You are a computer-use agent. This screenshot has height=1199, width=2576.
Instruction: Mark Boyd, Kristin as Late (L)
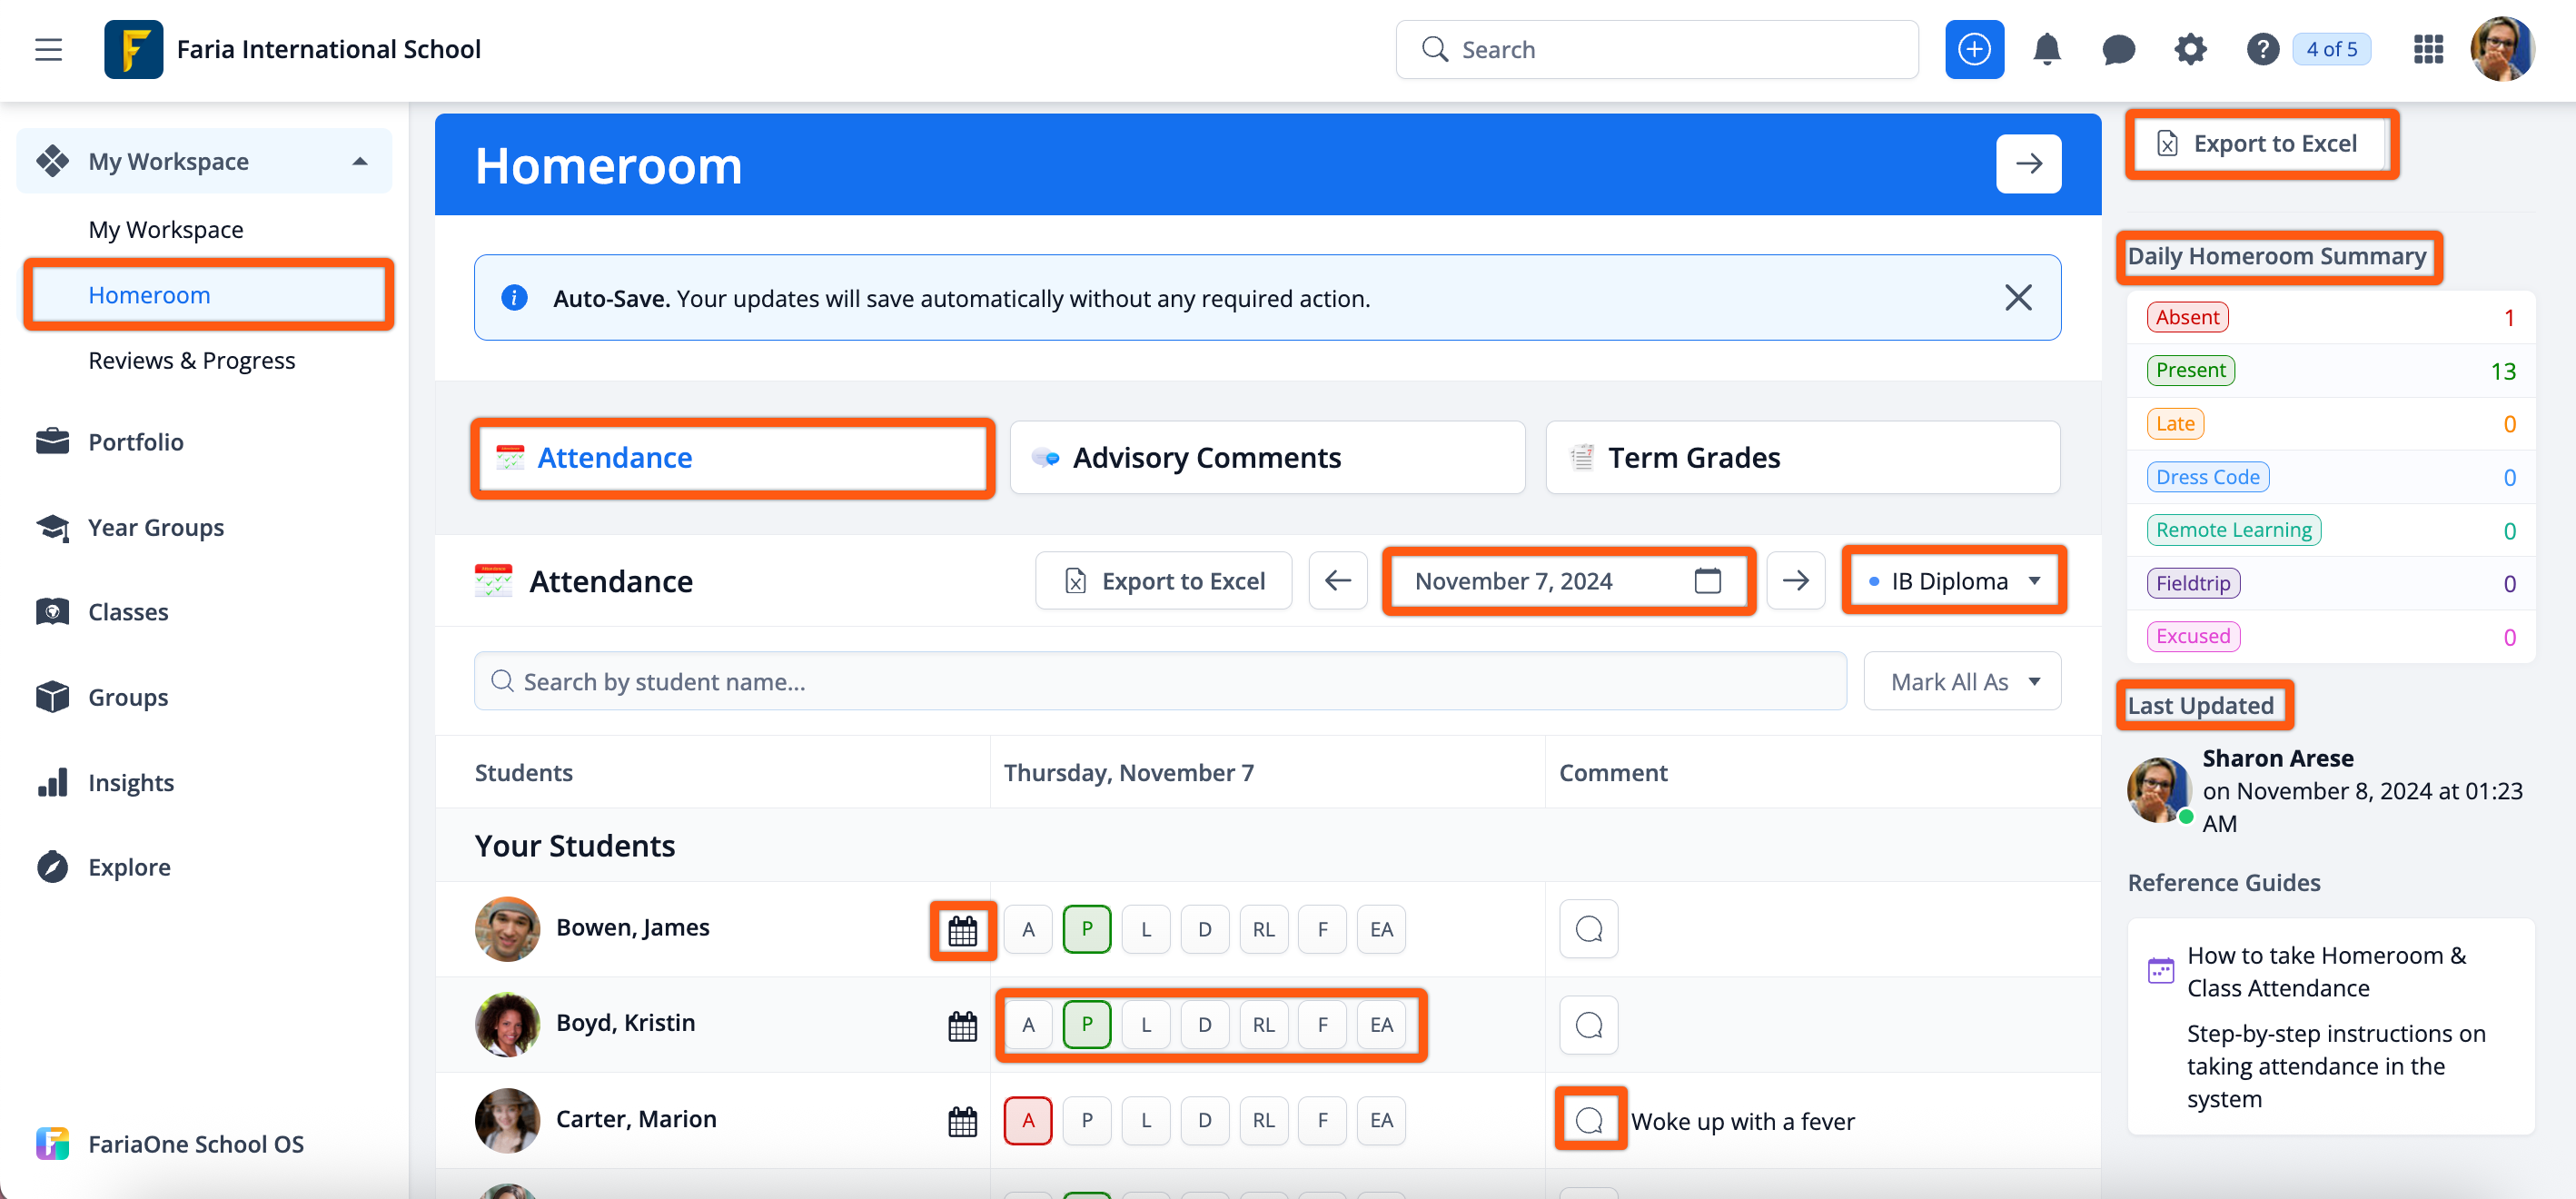pos(1145,1025)
